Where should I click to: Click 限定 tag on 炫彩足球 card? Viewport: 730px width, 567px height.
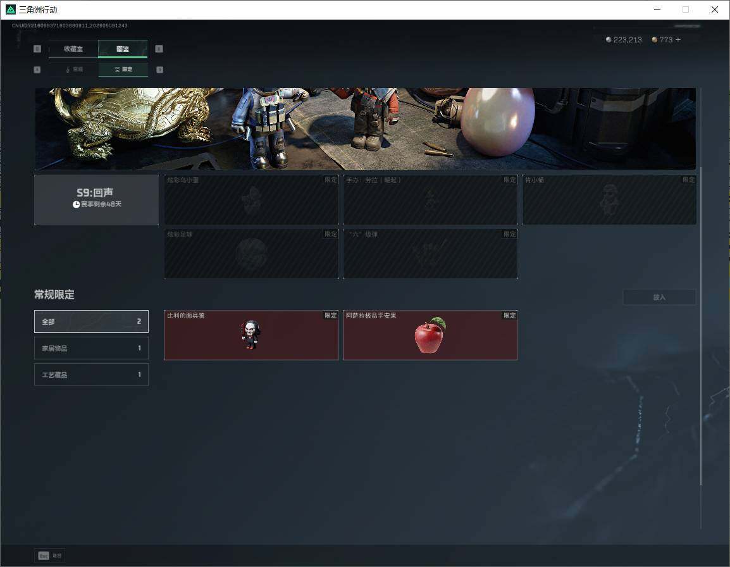tap(331, 234)
